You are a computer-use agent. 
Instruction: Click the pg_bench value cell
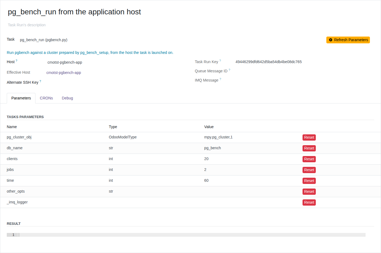pyautogui.click(x=212, y=148)
